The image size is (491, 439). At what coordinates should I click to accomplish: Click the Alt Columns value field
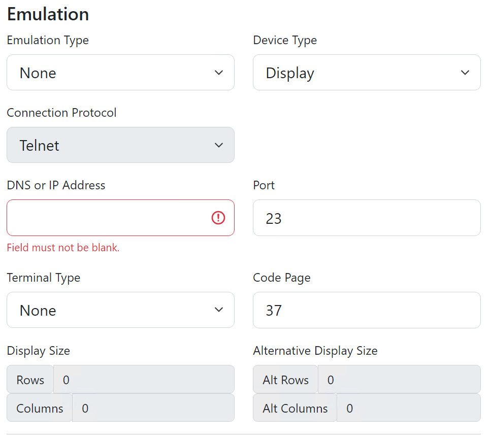pos(408,408)
